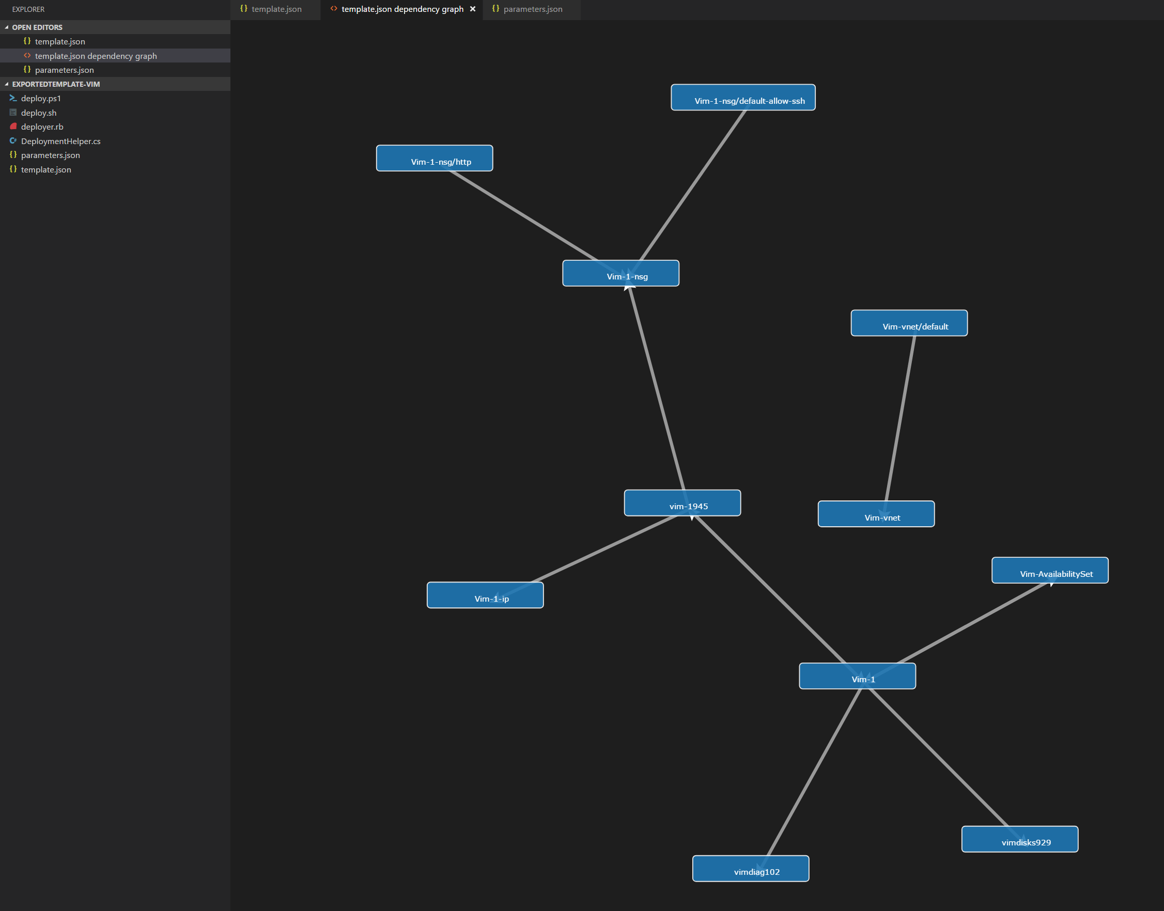Viewport: 1164px width, 911px height.
Task: Open parameters.json under Open Editors
Action: point(64,70)
